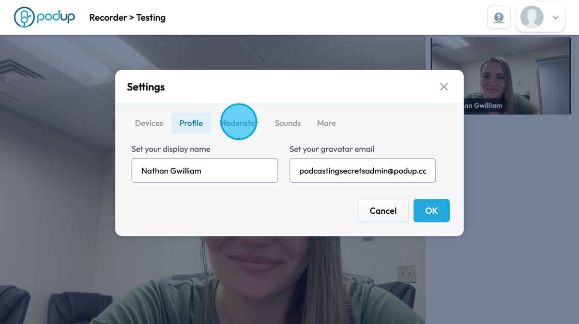This screenshot has height=324, width=579.
Task: Open the help question mark icon
Action: 498,18
